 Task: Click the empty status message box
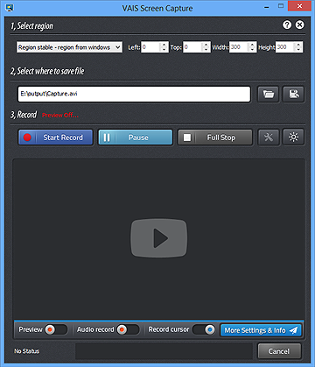(x=164, y=351)
